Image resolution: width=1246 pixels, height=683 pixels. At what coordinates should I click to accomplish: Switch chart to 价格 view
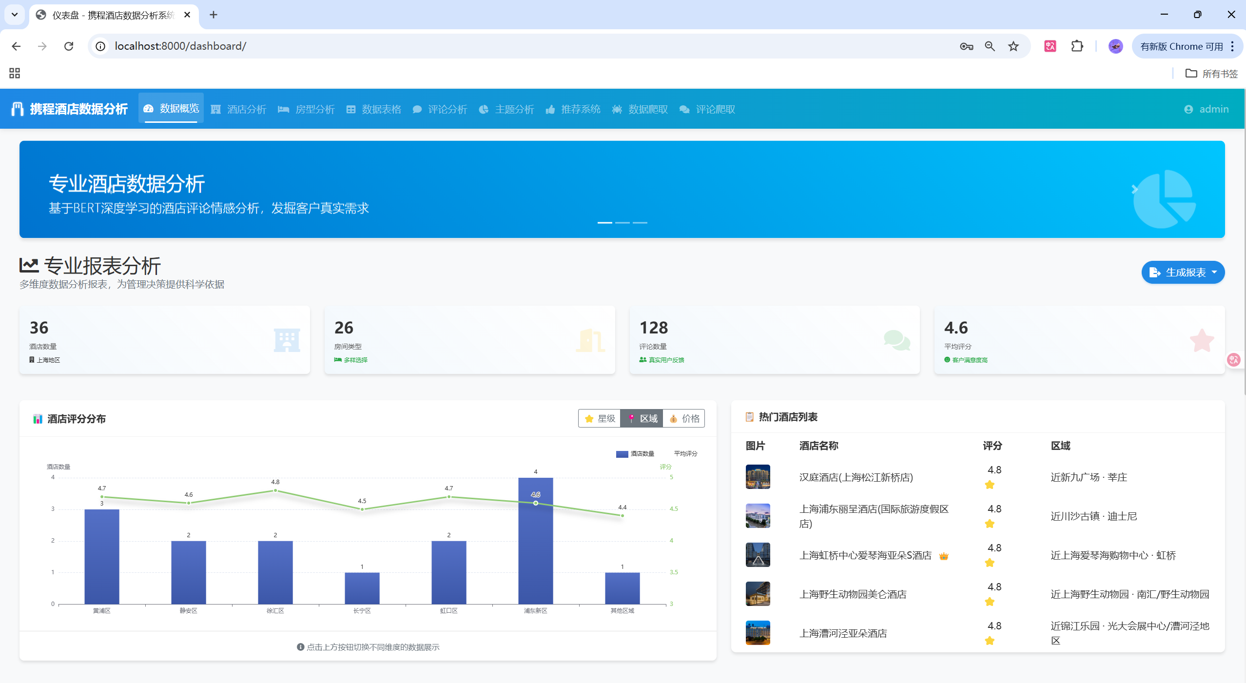coord(684,418)
